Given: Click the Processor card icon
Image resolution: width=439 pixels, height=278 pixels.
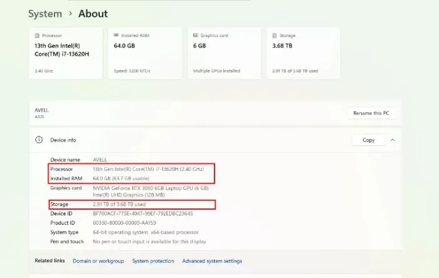Looking at the screenshot, I should click(x=37, y=36).
